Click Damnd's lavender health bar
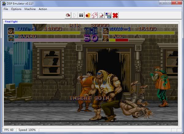 (48, 40)
